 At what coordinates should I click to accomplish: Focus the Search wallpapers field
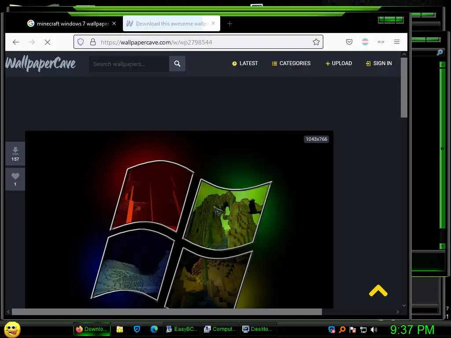pos(129,64)
